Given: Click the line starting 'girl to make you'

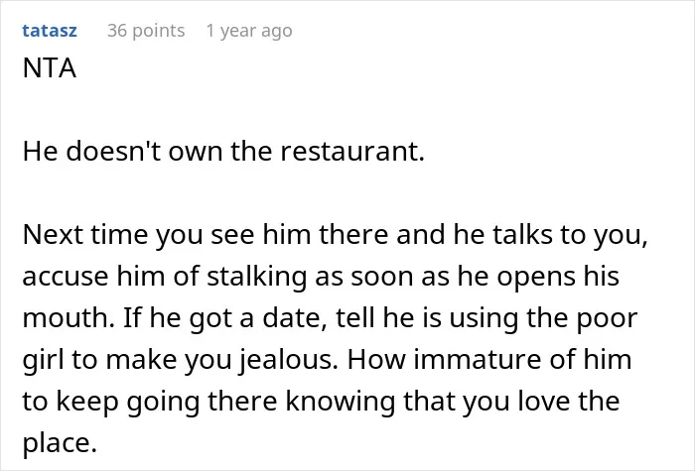Looking at the screenshot, I should click(327, 359).
